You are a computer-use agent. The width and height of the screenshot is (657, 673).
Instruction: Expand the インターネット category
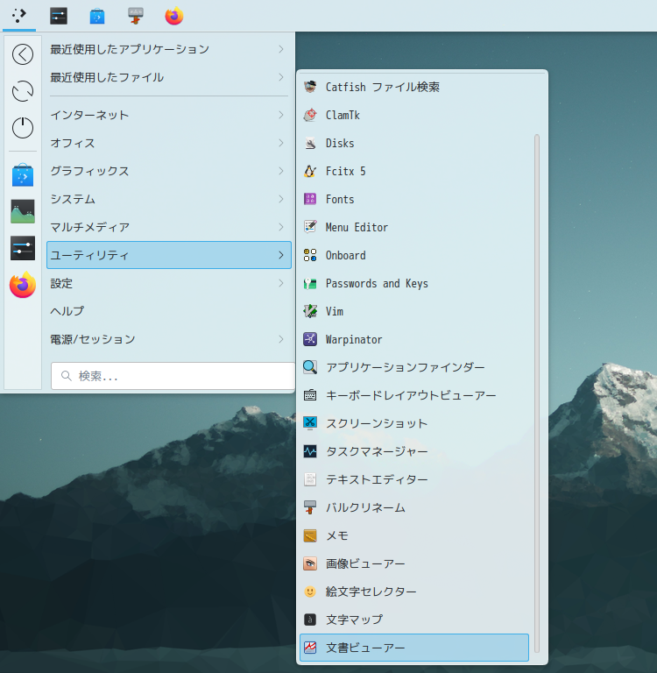pyautogui.click(x=168, y=115)
